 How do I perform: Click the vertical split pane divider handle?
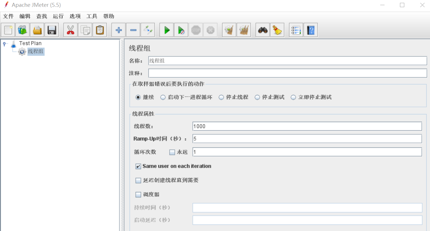click(x=122, y=135)
